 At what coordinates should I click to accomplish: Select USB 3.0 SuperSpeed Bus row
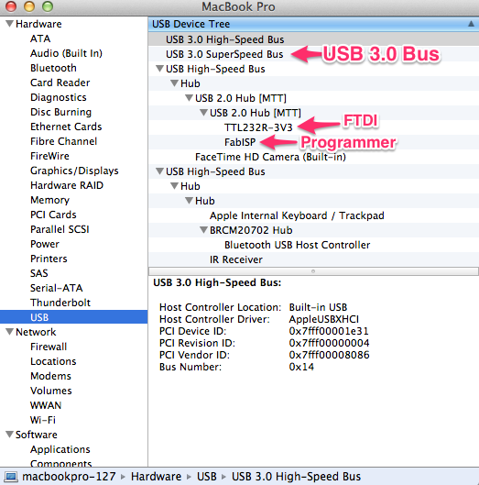313,54
